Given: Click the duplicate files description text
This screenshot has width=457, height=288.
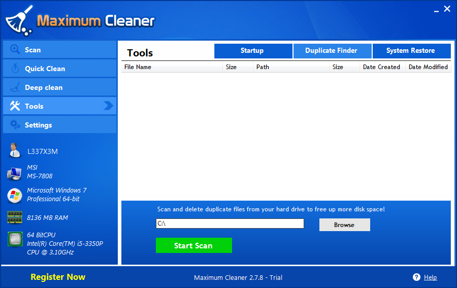Looking at the screenshot, I should tap(271, 209).
